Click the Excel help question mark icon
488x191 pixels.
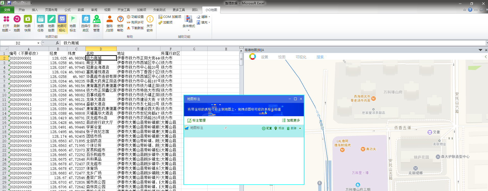pos(470,10)
